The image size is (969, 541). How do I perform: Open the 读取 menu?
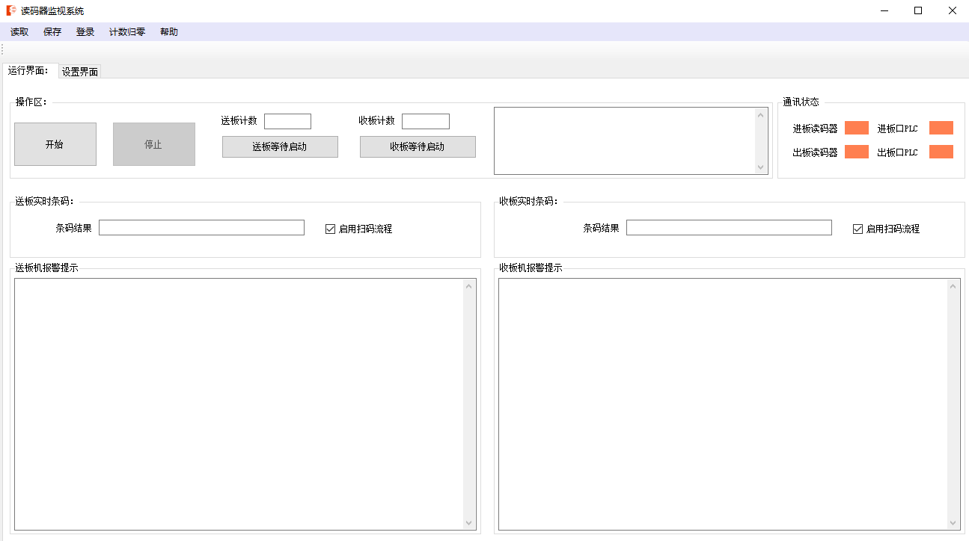pos(19,32)
